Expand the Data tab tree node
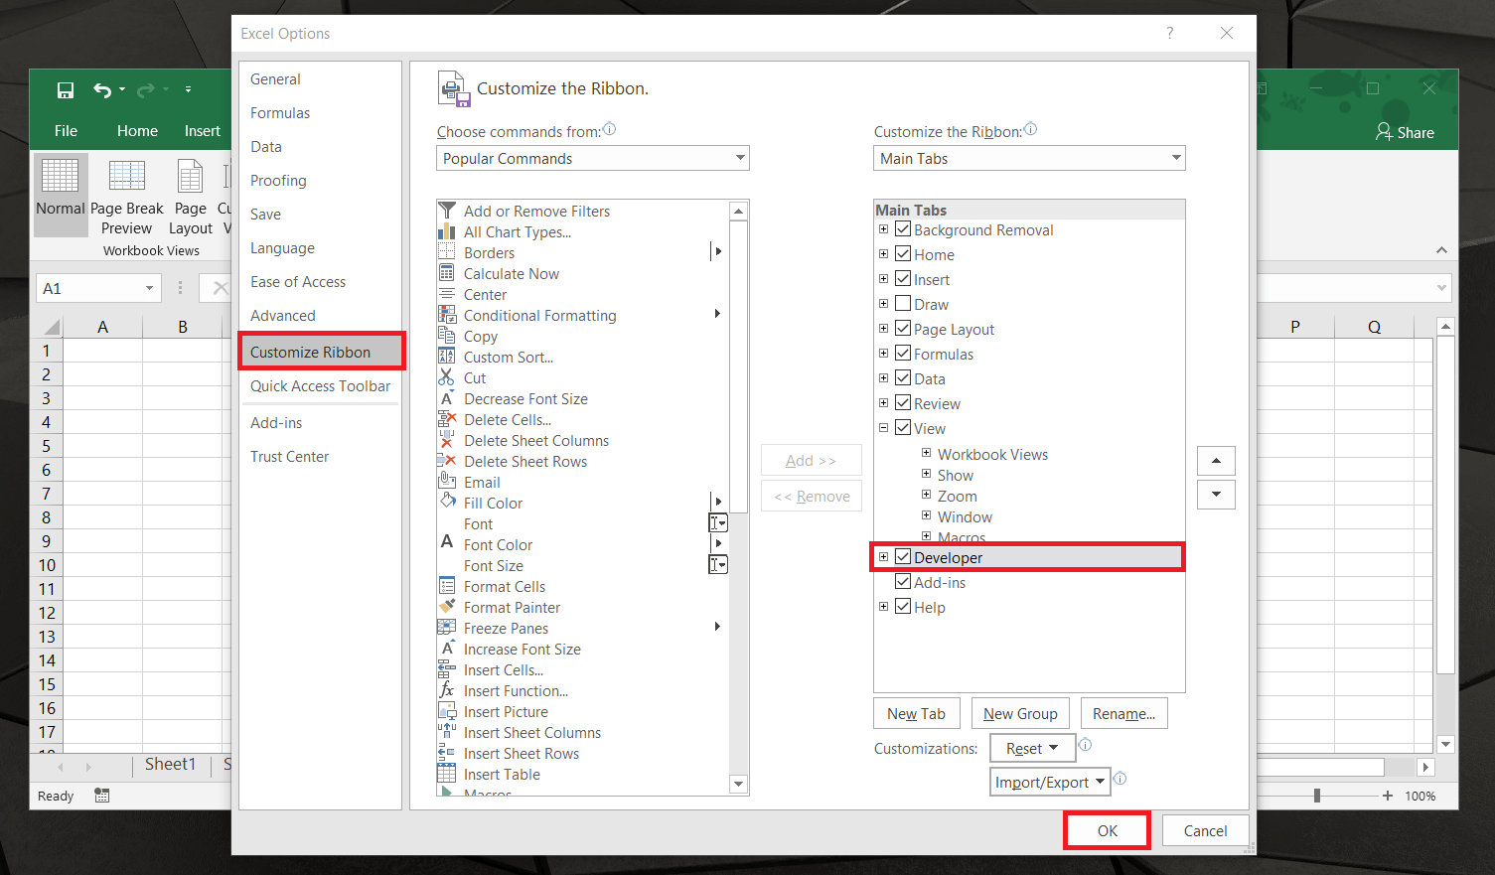Image resolution: width=1495 pixels, height=875 pixels. pos(883,378)
